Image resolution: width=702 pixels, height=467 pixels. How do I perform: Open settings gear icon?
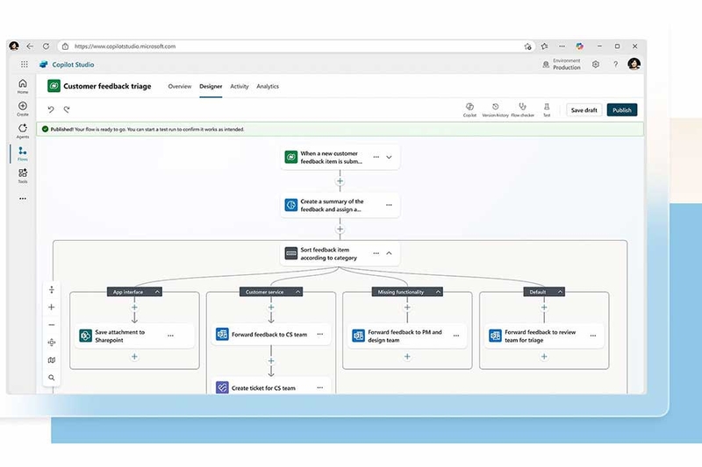(x=596, y=64)
